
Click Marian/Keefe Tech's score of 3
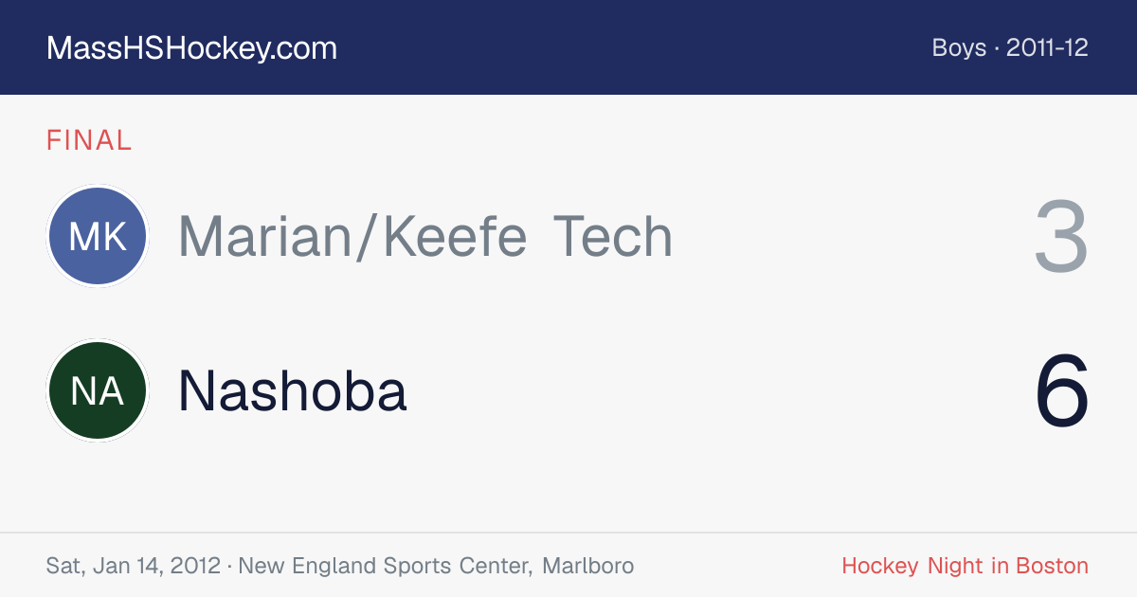(x=1061, y=236)
